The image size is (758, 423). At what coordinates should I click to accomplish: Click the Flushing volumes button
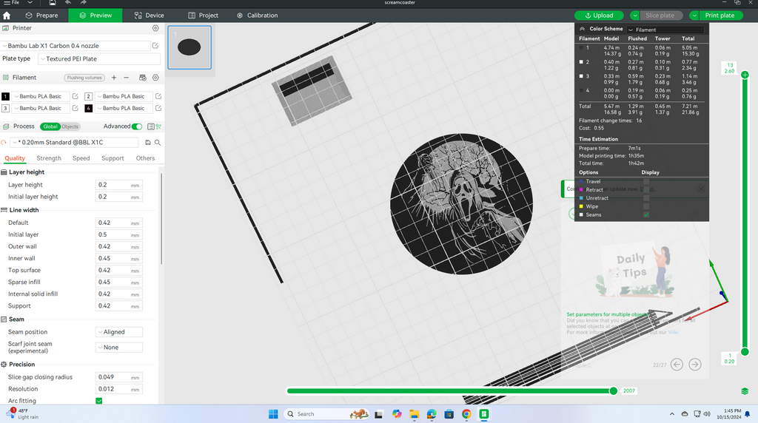[x=84, y=78]
